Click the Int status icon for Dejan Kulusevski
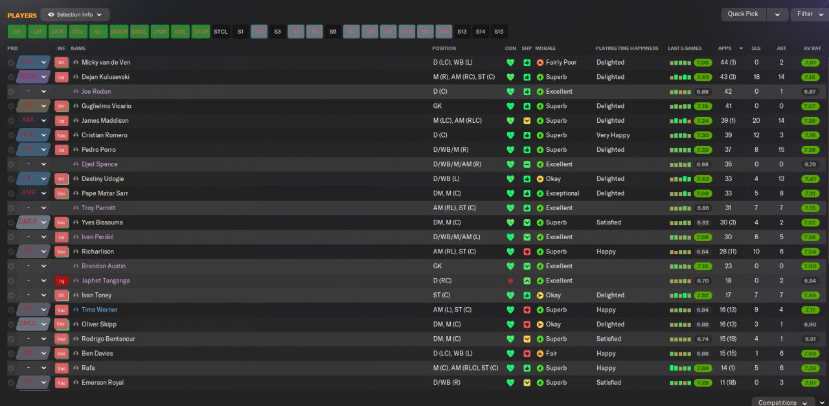This screenshot has width=829, height=406. [x=61, y=77]
